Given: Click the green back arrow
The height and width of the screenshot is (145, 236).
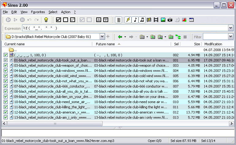Looking at the screenshot, I should tap(120, 37).
